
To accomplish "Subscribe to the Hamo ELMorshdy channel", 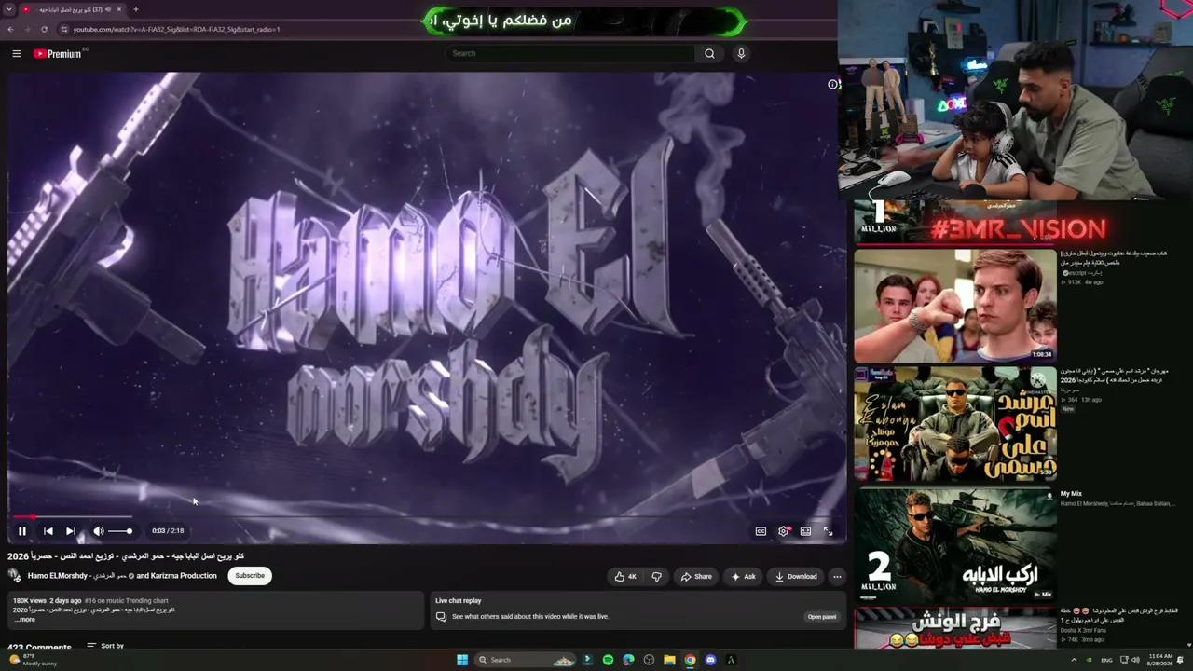I will click(250, 576).
